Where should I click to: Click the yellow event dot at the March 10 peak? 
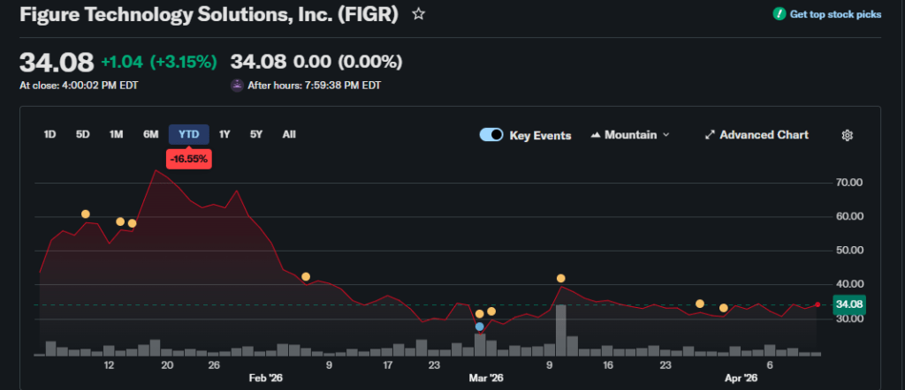click(561, 279)
